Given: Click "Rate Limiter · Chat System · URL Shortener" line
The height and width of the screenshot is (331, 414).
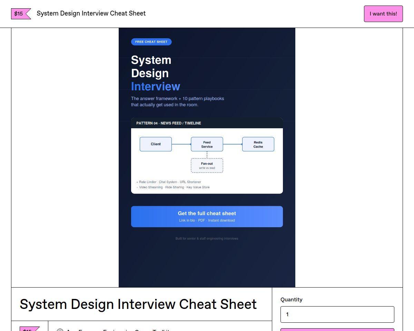Looking at the screenshot, I should tap(169, 182).
